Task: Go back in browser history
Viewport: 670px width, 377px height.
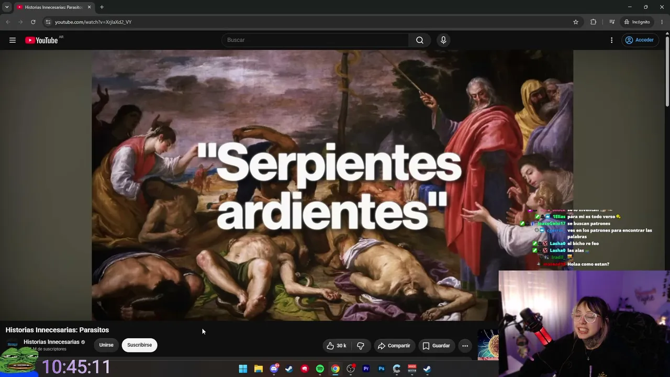Action: pos(8,22)
